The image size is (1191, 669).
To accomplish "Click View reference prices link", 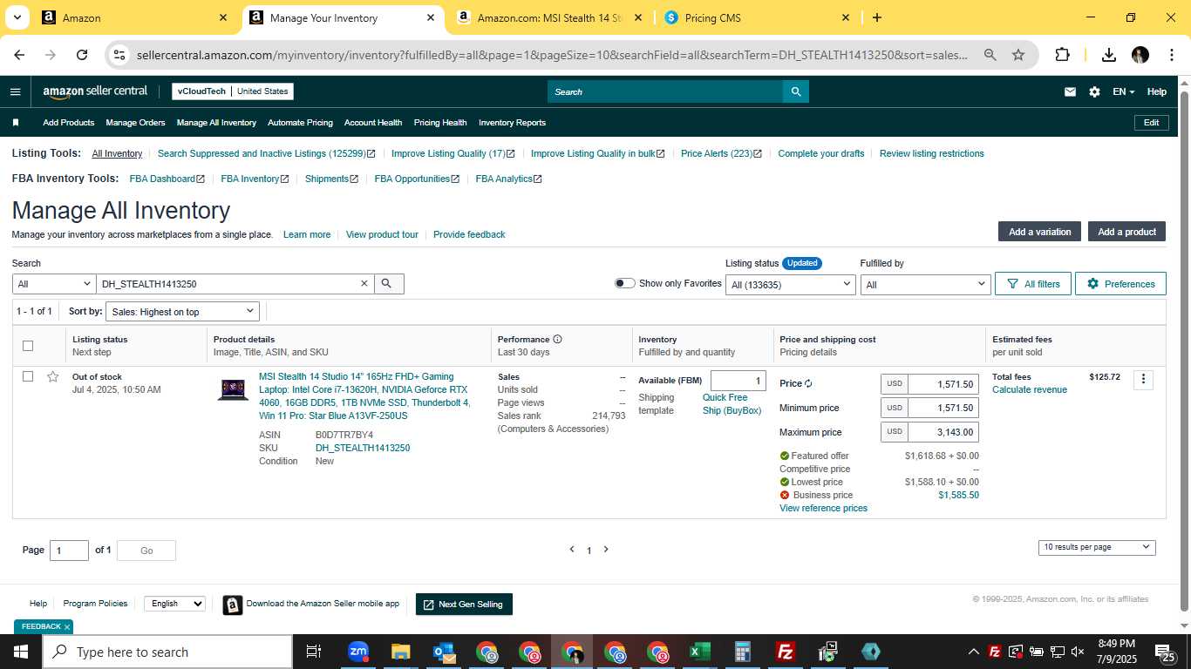I will point(823,508).
